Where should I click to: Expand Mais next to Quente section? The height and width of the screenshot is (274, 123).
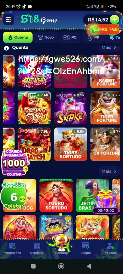tap(109, 48)
